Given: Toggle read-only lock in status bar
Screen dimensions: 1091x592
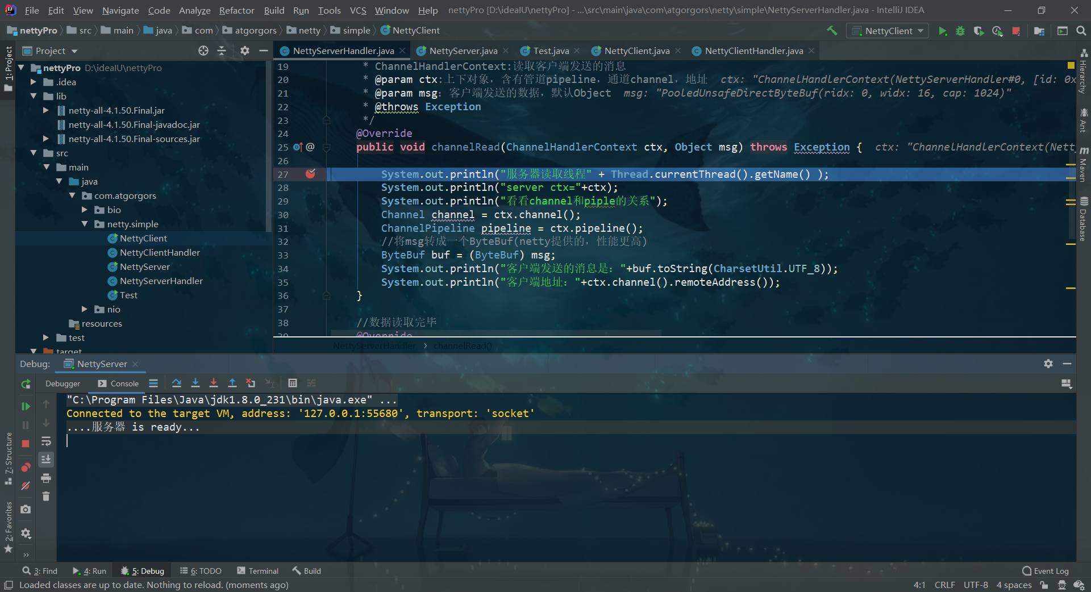Looking at the screenshot, I should tap(1044, 585).
